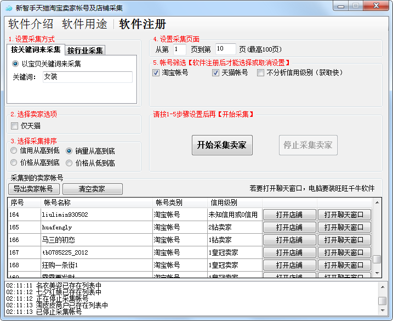This screenshot has width=393, height=321.
Task: Check 不分析信用级别 option
Action: (x=261, y=72)
